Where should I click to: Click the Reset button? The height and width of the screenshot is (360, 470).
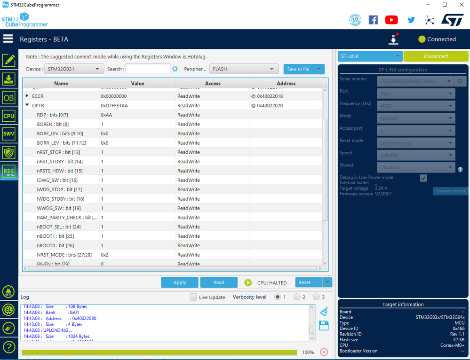309,282
